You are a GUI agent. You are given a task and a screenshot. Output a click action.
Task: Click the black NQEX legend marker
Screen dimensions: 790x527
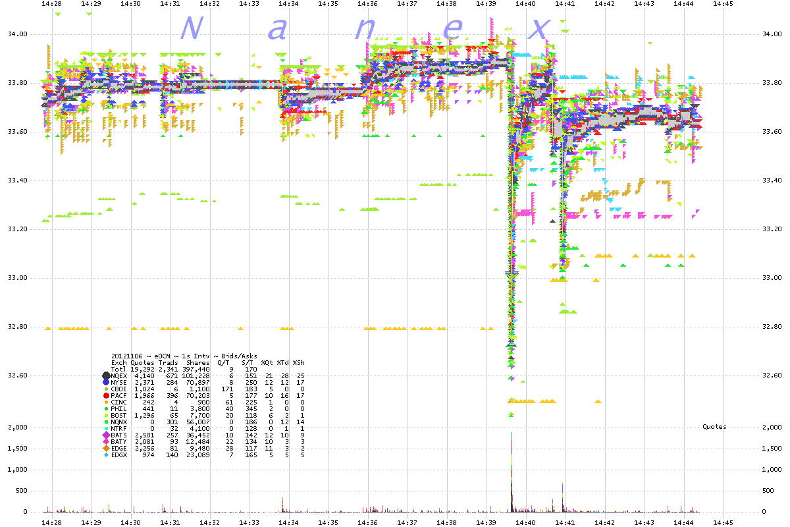pos(106,375)
